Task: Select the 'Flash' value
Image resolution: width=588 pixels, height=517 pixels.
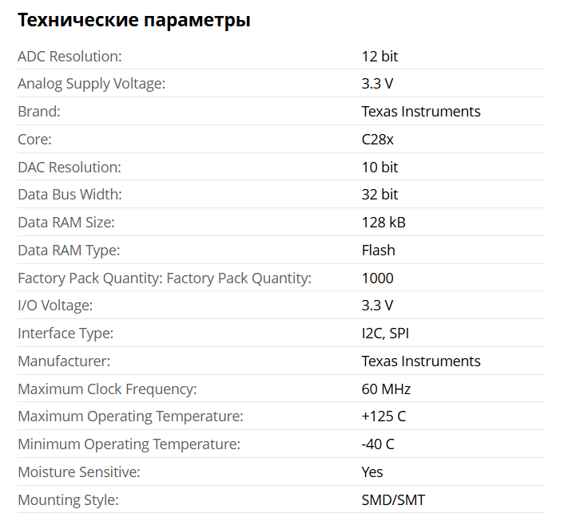Action: click(379, 251)
